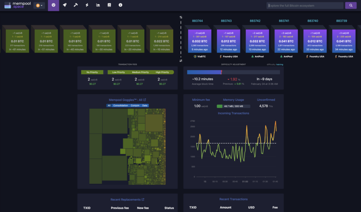The width and height of the screenshot is (361, 212).
Task: Open the Mining hammer icon page
Action: pos(76,5)
